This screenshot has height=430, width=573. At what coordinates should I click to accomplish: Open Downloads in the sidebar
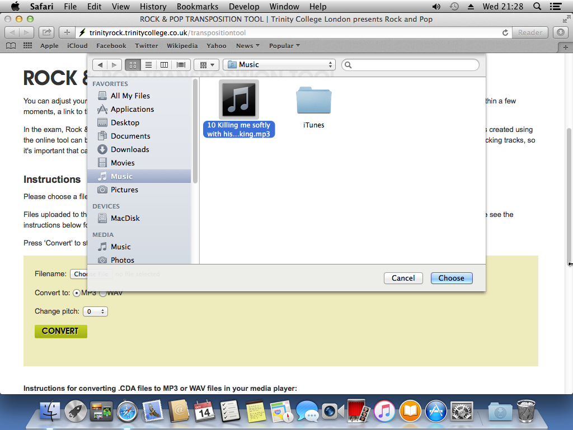point(139,149)
